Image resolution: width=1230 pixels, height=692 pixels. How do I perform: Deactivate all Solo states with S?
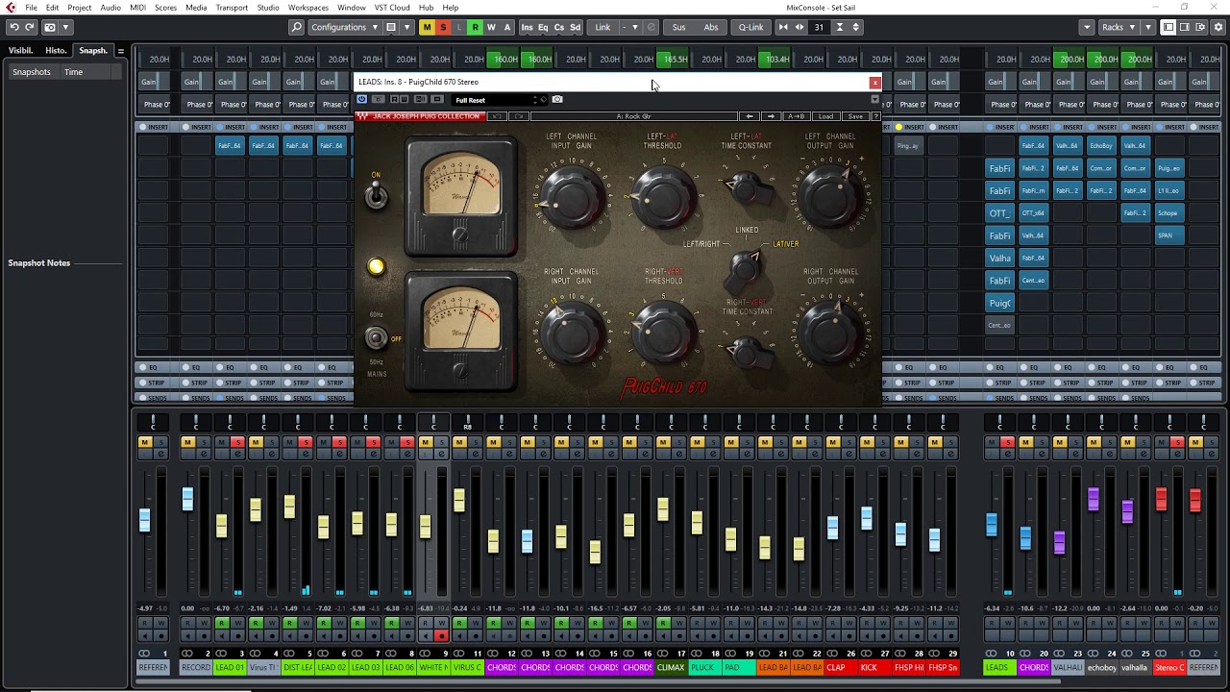click(443, 27)
